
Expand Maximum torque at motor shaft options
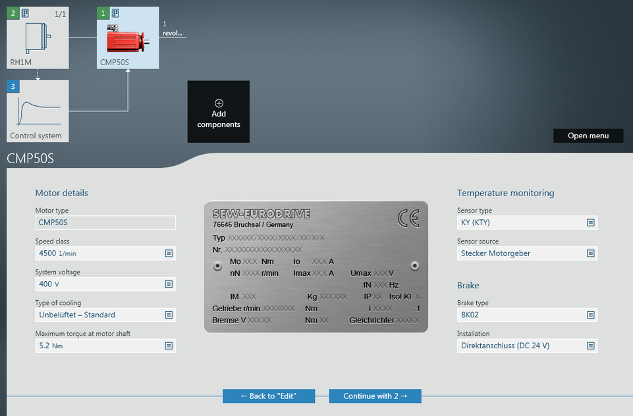(x=169, y=346)
